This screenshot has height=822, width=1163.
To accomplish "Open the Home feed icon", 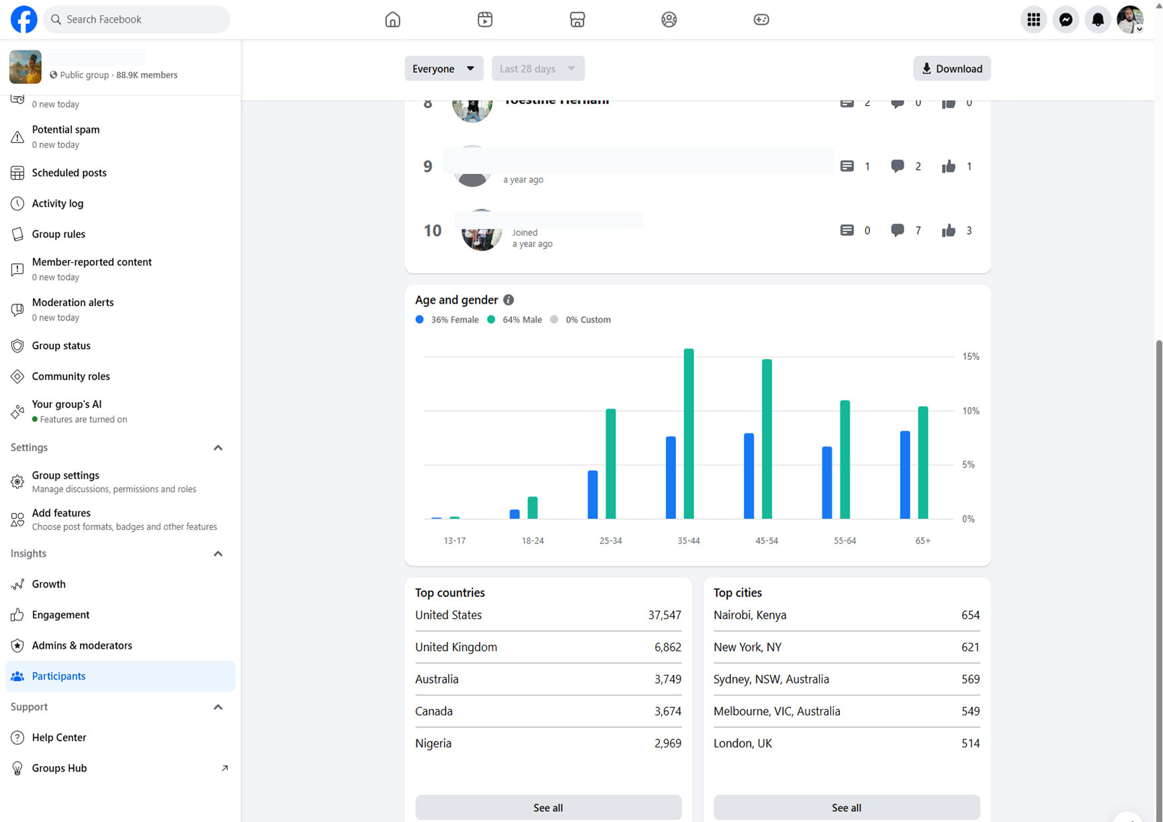I will (392, 19).
